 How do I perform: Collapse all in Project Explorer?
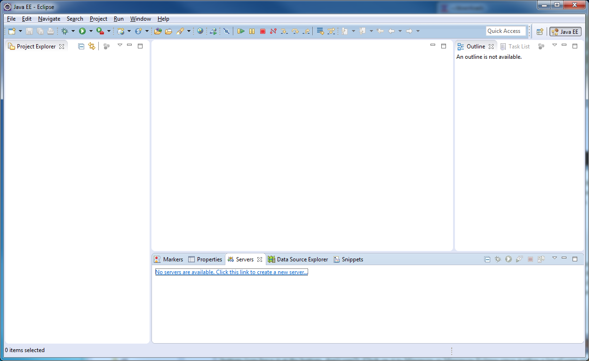point(81,46)
